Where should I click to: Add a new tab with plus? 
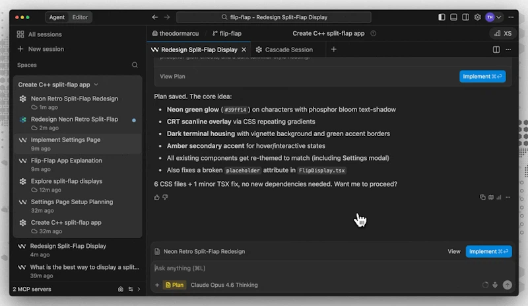click(333, 50)
